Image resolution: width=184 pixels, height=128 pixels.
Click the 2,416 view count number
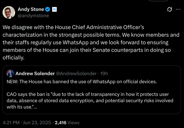point(60,123)
